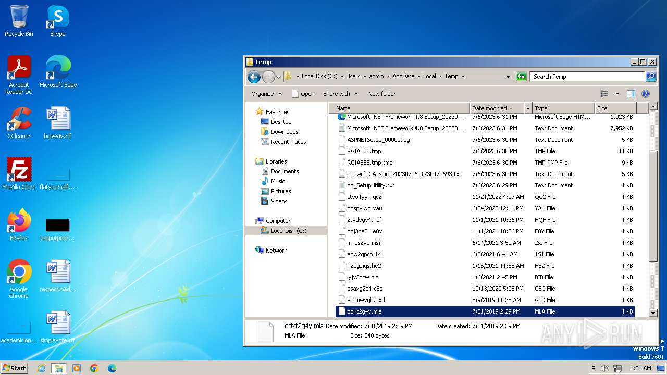
Task: Open Microsoft Edge desktop shortcut
Action: coord(58,72)
